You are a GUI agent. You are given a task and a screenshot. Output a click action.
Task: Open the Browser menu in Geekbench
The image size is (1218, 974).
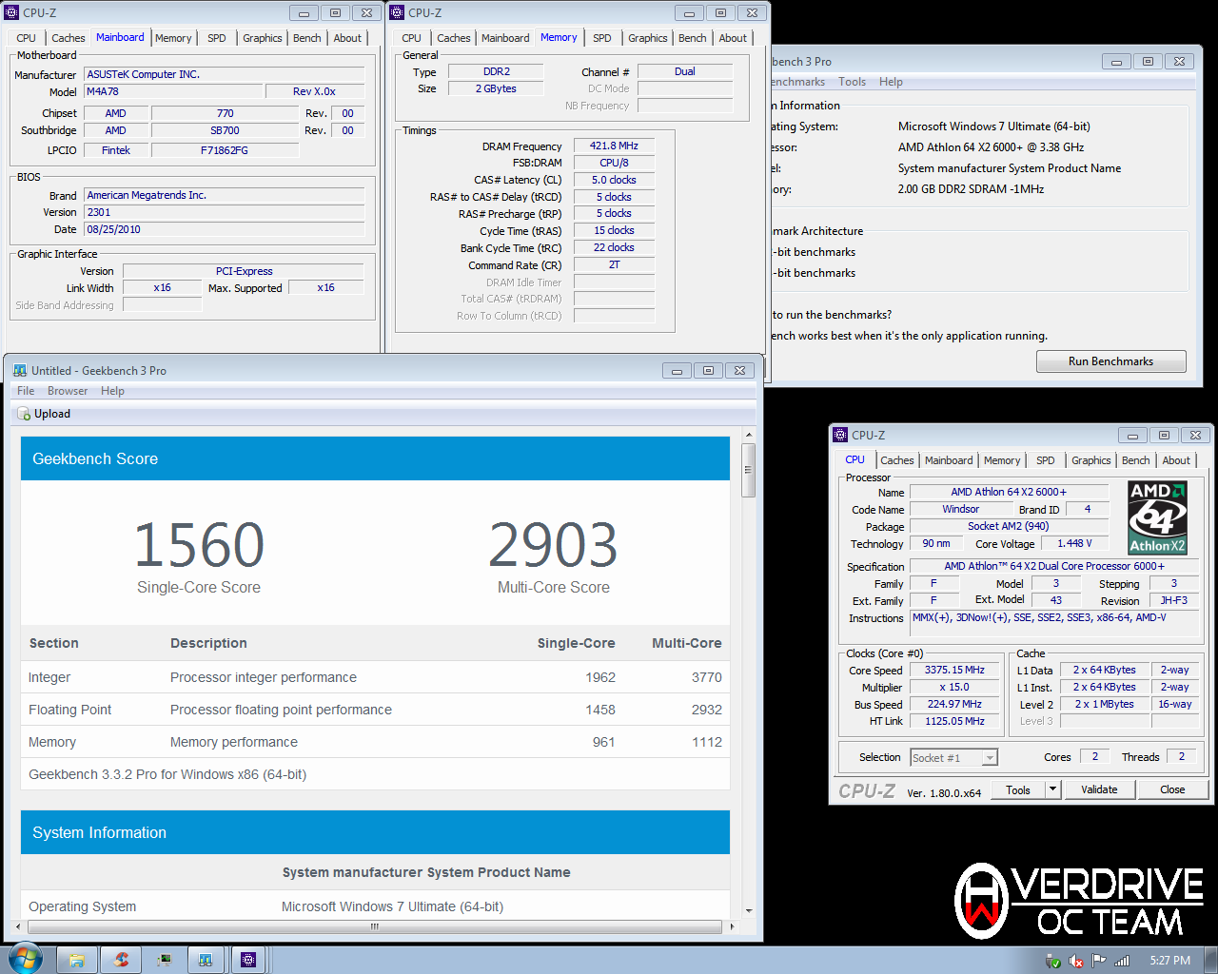point(68,391)
